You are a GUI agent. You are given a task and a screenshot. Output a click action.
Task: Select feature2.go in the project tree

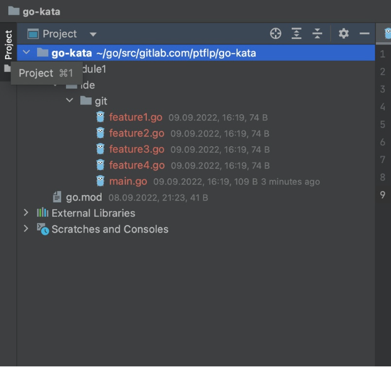(x=136, y=133)
